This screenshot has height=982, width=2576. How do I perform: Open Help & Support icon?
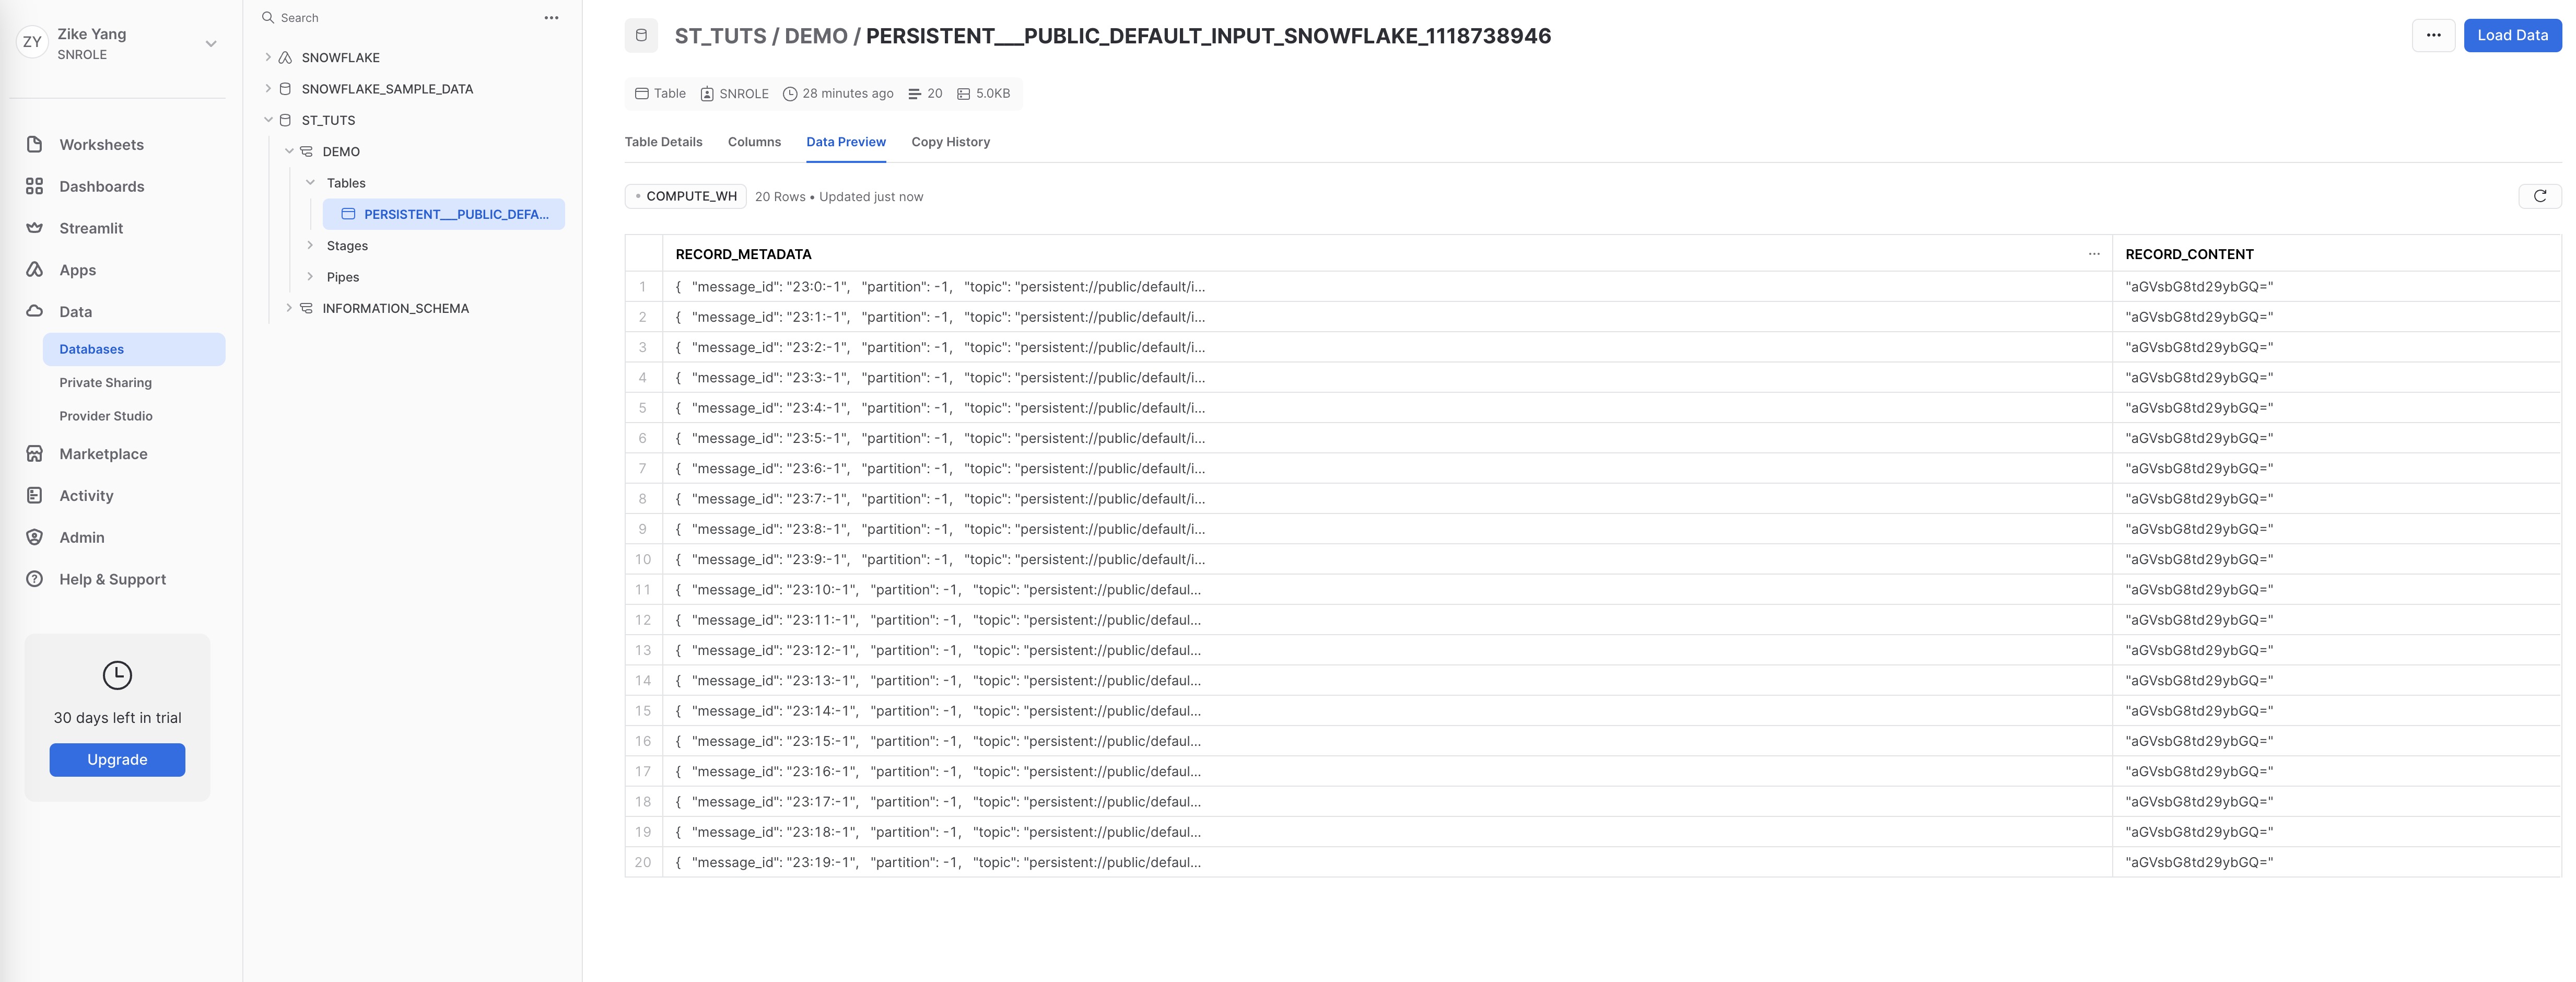click(34, 579)
